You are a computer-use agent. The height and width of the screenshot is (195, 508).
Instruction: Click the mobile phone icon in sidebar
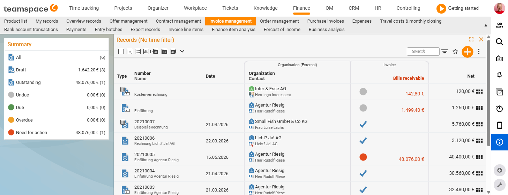point(500,125)
